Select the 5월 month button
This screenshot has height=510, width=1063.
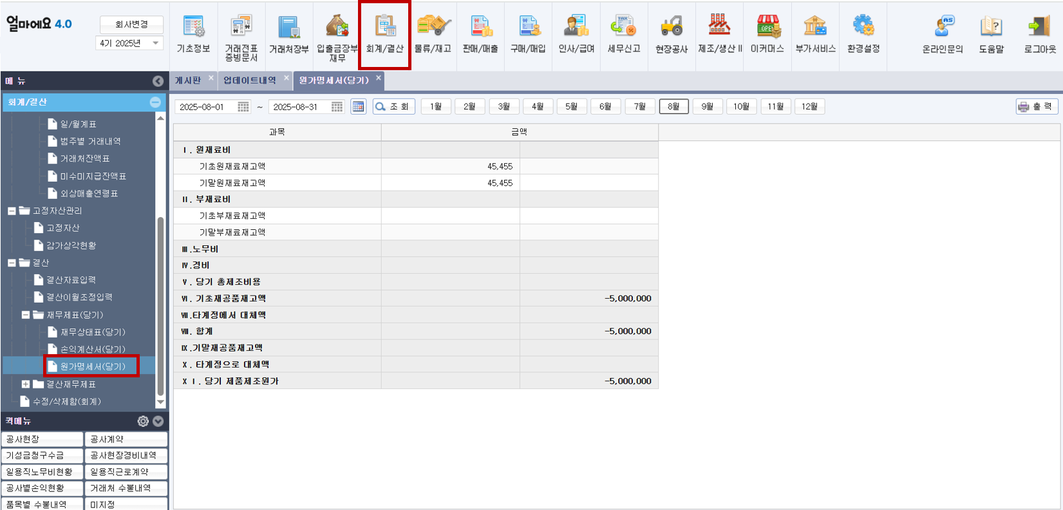click(x=572, y=107)
